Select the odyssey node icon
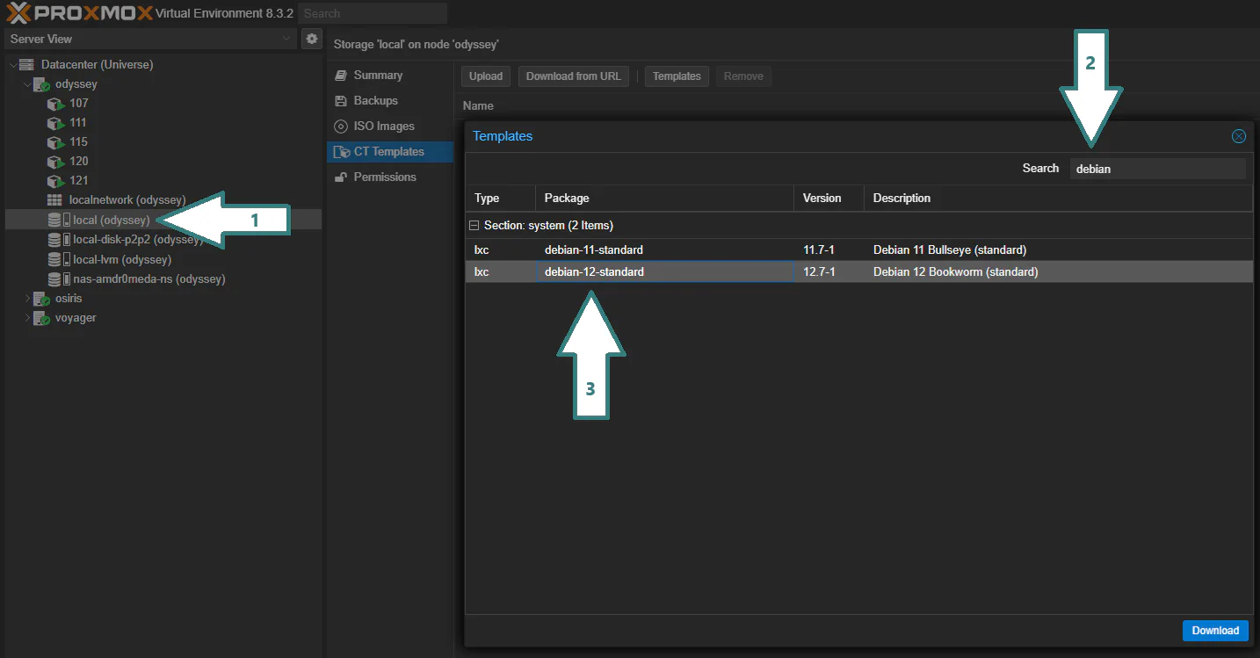 (x=41, y=84)
